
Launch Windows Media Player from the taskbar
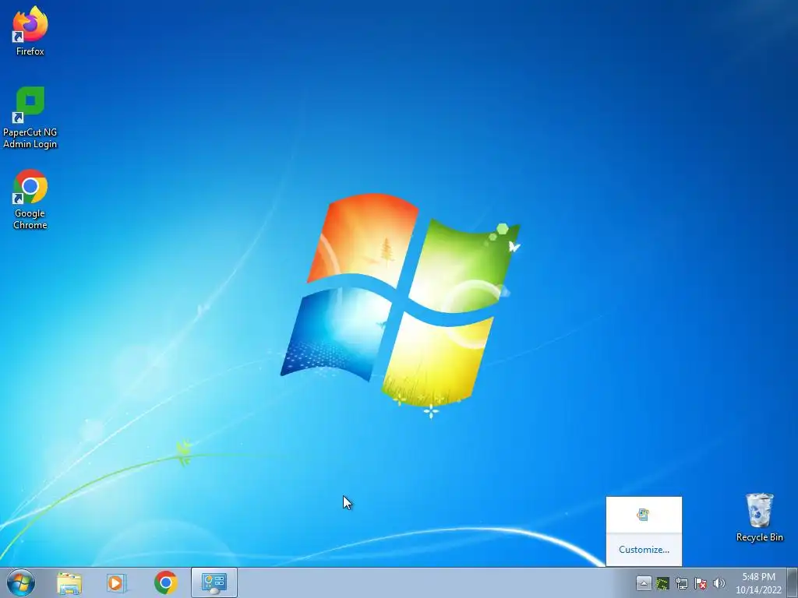[x=117, y=582]
